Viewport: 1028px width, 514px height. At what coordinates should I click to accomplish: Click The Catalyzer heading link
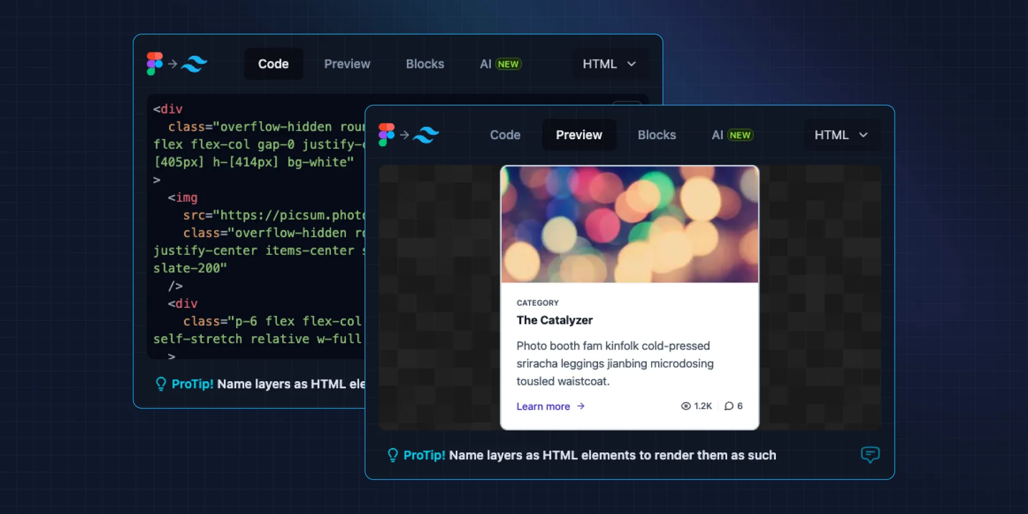[x=554, y=320]
